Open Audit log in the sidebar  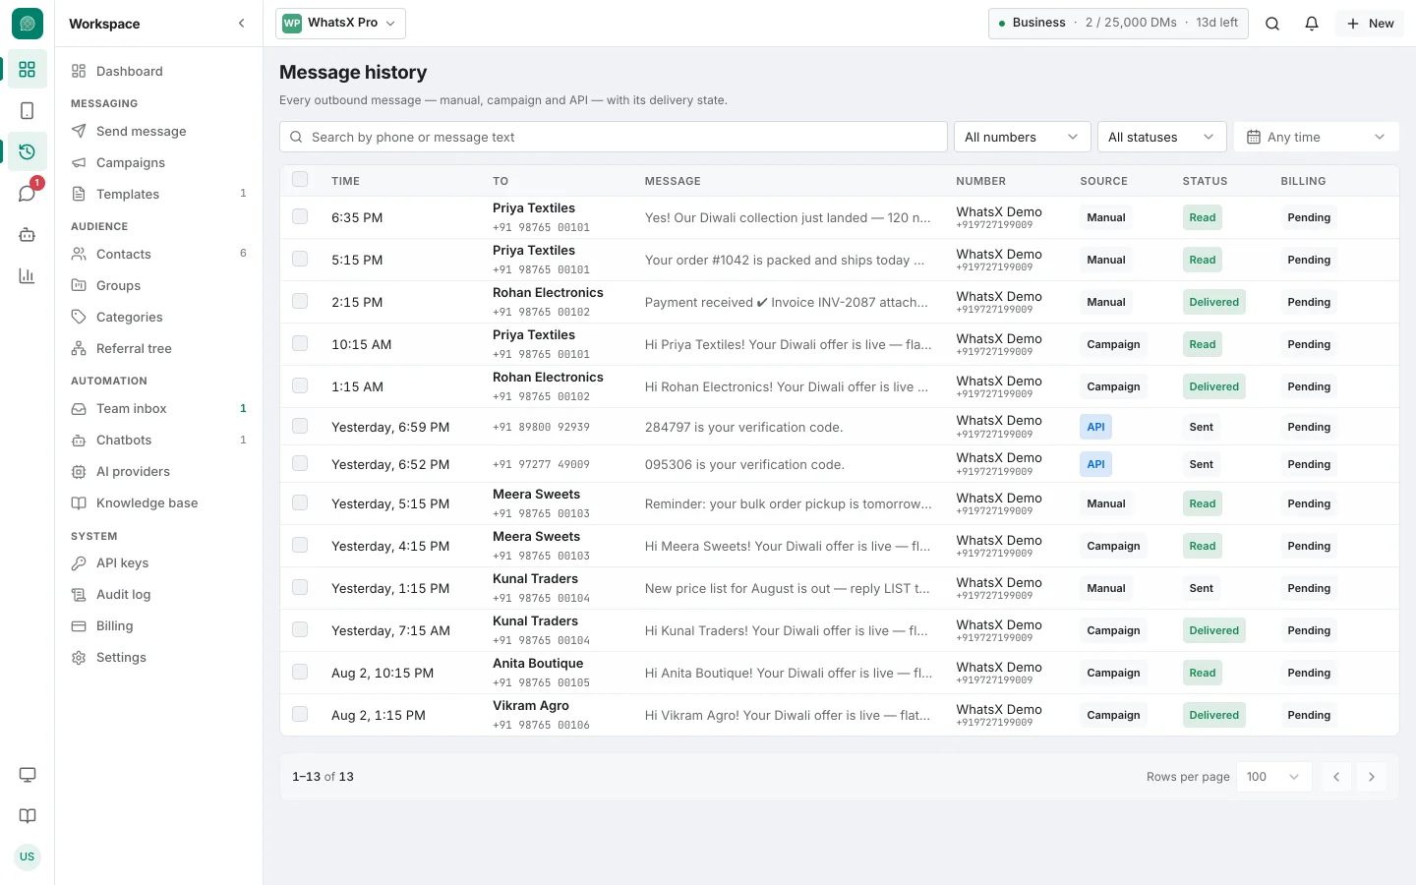coord(159,594)
